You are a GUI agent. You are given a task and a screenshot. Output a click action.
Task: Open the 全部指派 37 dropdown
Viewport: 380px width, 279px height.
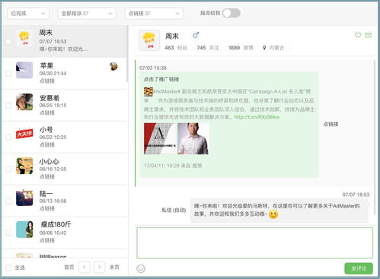(x=87, y=14)
